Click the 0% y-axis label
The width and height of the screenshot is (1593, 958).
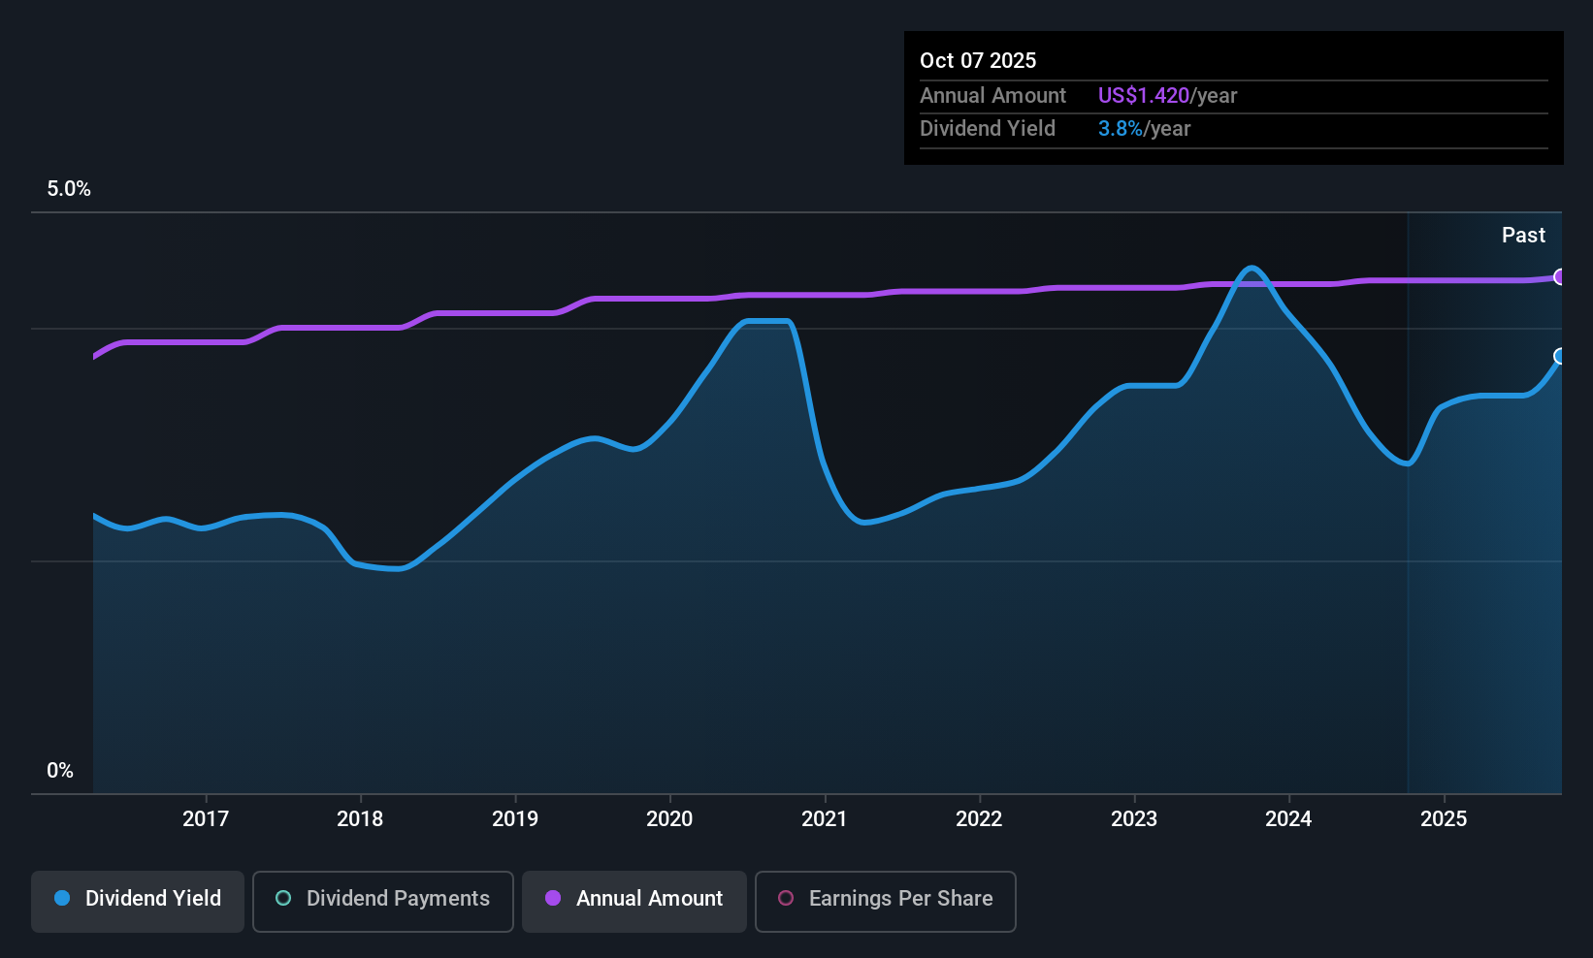pos(60,771)
